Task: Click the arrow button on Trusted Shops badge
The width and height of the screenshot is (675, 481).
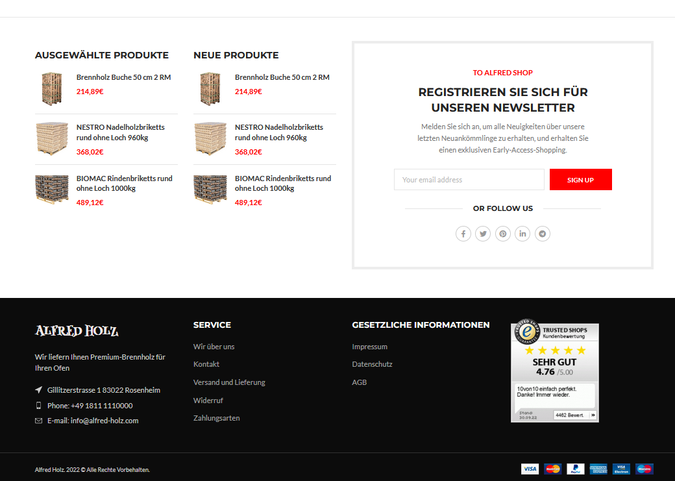Action: pyautogui.click(x=593, y=415)
